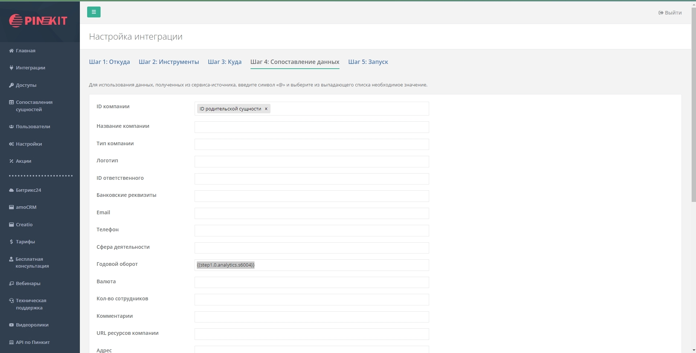696x353 pixels.
Task: Open the Тарифы sidebar item
Action: (x=25, y=242)
